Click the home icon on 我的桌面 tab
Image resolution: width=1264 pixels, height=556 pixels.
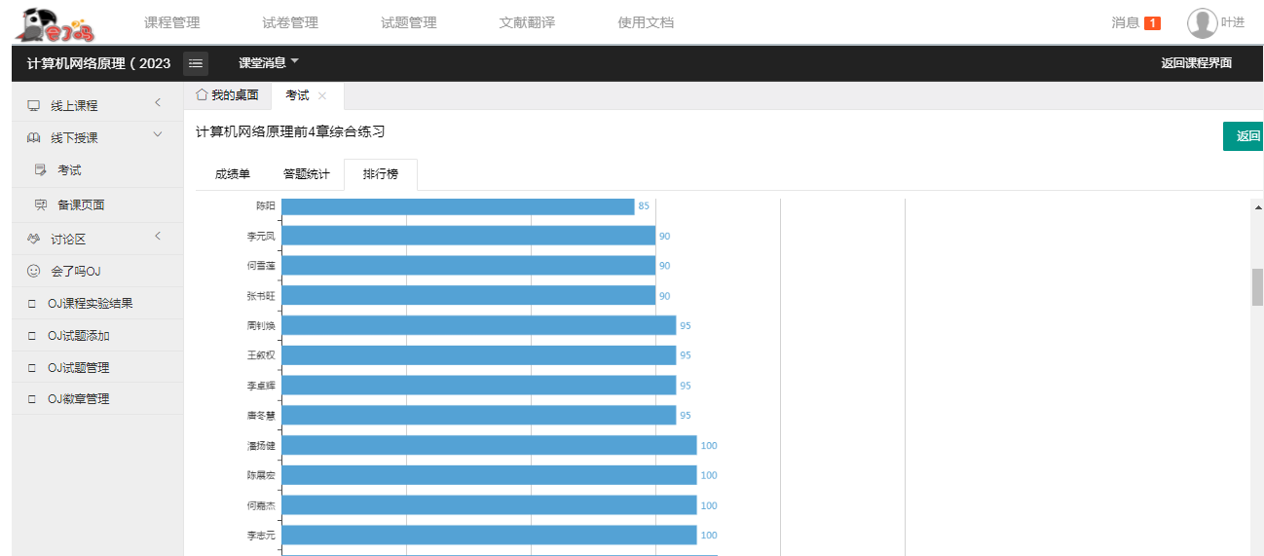(x=202, y=94)
